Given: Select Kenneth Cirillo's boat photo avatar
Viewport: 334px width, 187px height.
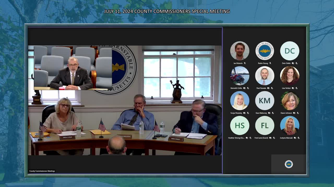Looking at the screenshot, I should [x=240, y=76].
